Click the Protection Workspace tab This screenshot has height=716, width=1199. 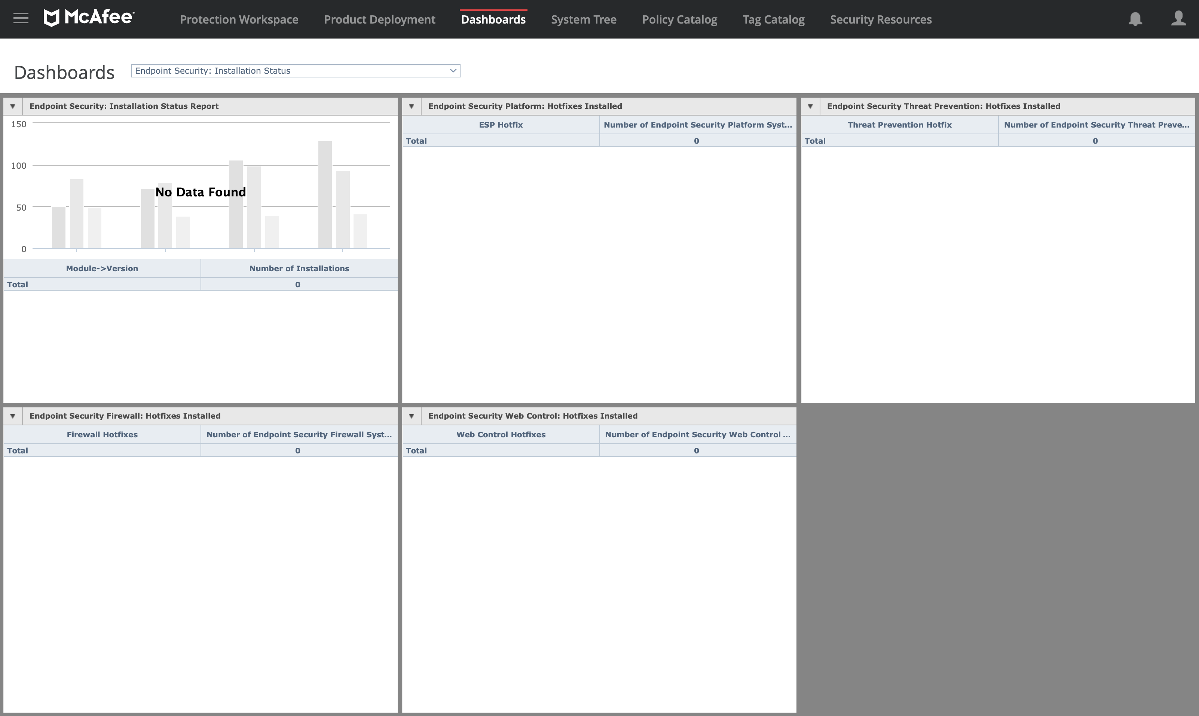coord(239,19)
